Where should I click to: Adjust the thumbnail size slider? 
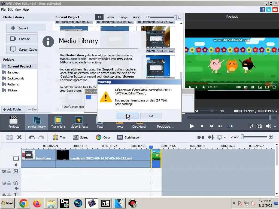click(175, 17)
